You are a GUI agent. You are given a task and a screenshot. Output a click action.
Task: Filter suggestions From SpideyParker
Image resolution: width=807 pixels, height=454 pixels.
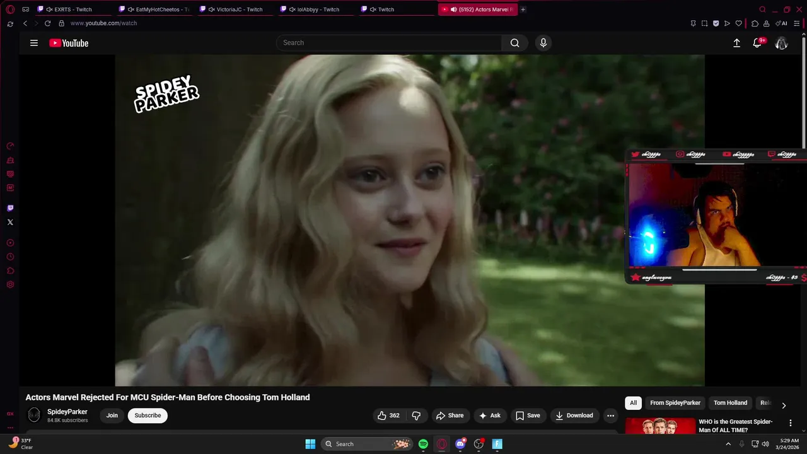click(x=675, y=403)
